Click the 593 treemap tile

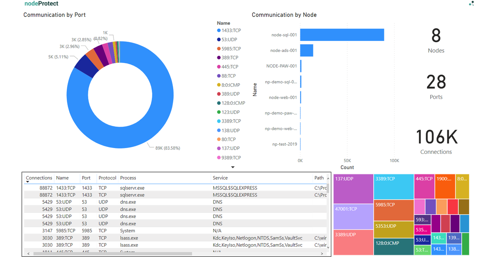422,219
